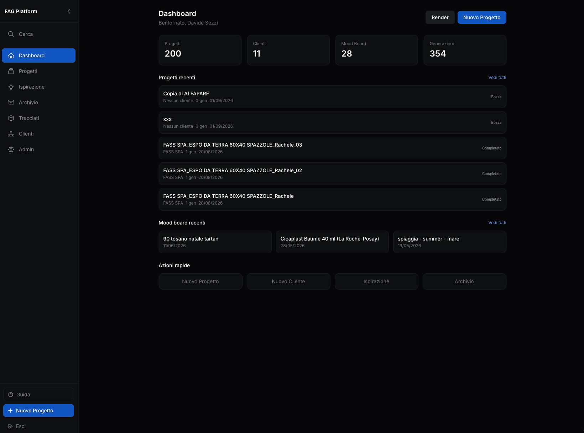Open the Generazioni 354 stat card
This screenshot has height=433, width=584.
pyautogui.click(x=465, y=50)
